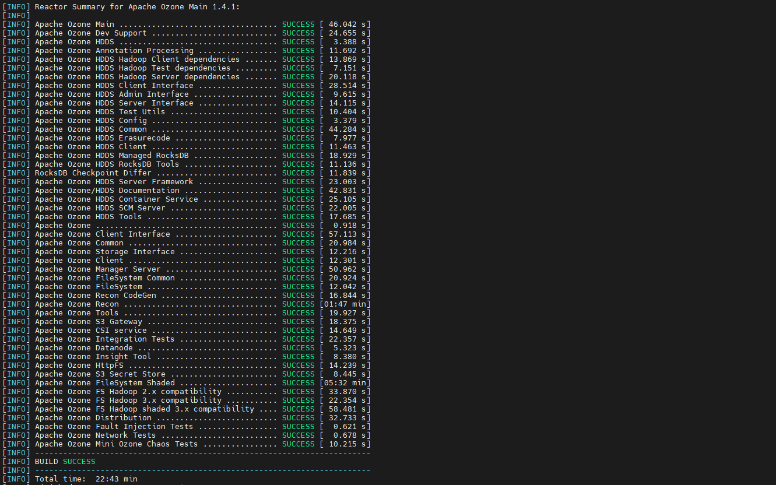Select 'Apache Ozone Integration Tests' text
Image resolution: width=776 pixels, height=485 pixels.
click(x=105, y=339)
